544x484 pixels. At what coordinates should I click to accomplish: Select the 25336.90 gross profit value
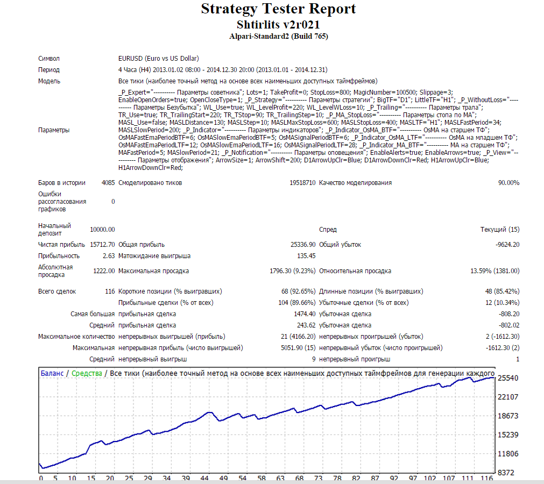point(303,245)
